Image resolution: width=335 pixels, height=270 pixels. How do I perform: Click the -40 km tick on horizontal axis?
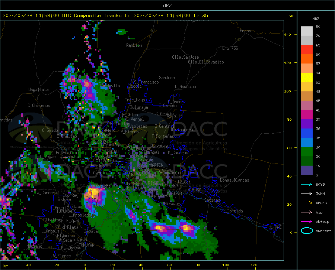click(27, 265)
